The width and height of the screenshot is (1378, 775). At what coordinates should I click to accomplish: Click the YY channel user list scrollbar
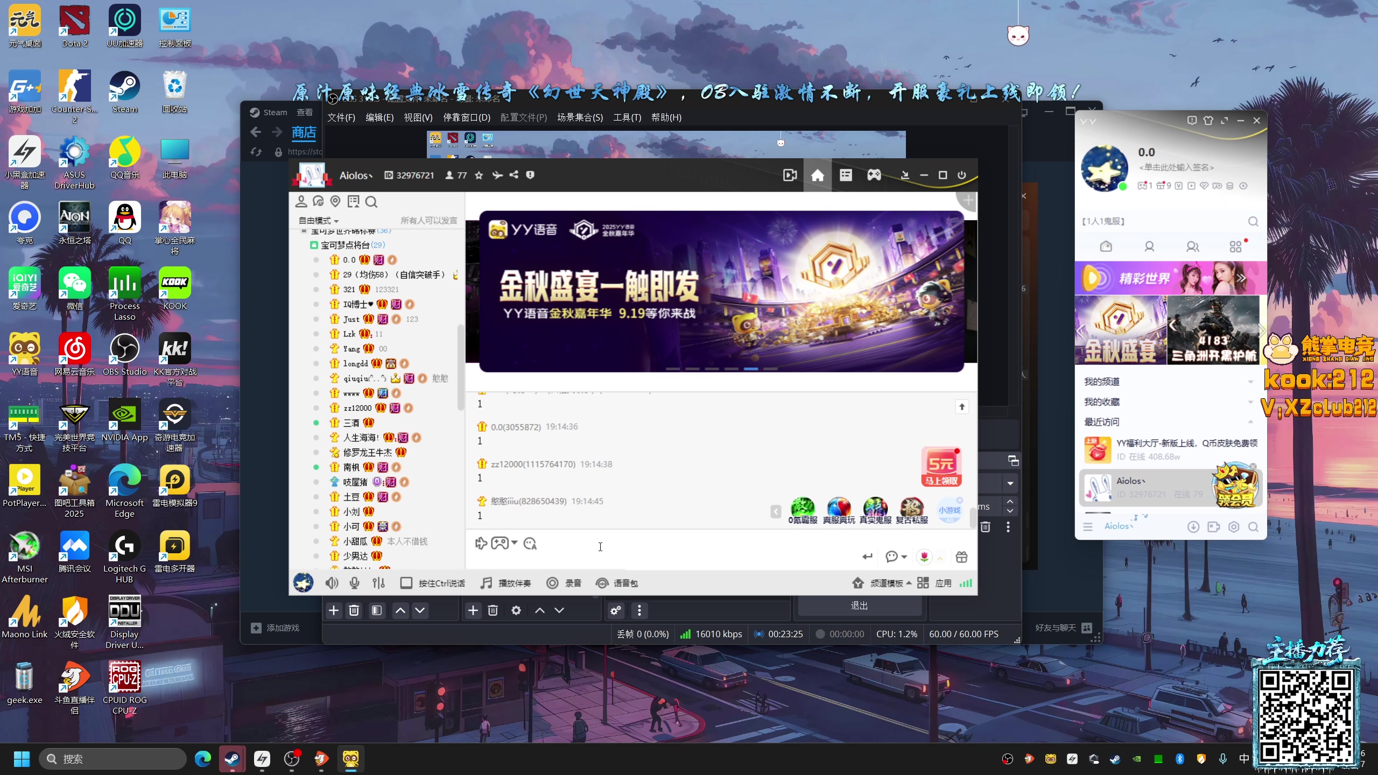pyautogui.click(x=460, y=368)
